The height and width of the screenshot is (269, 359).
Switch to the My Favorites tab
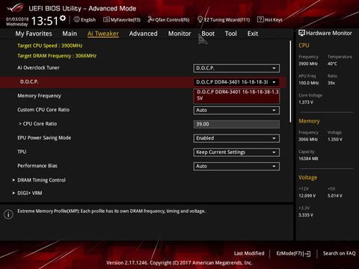[x=34, y=34]
